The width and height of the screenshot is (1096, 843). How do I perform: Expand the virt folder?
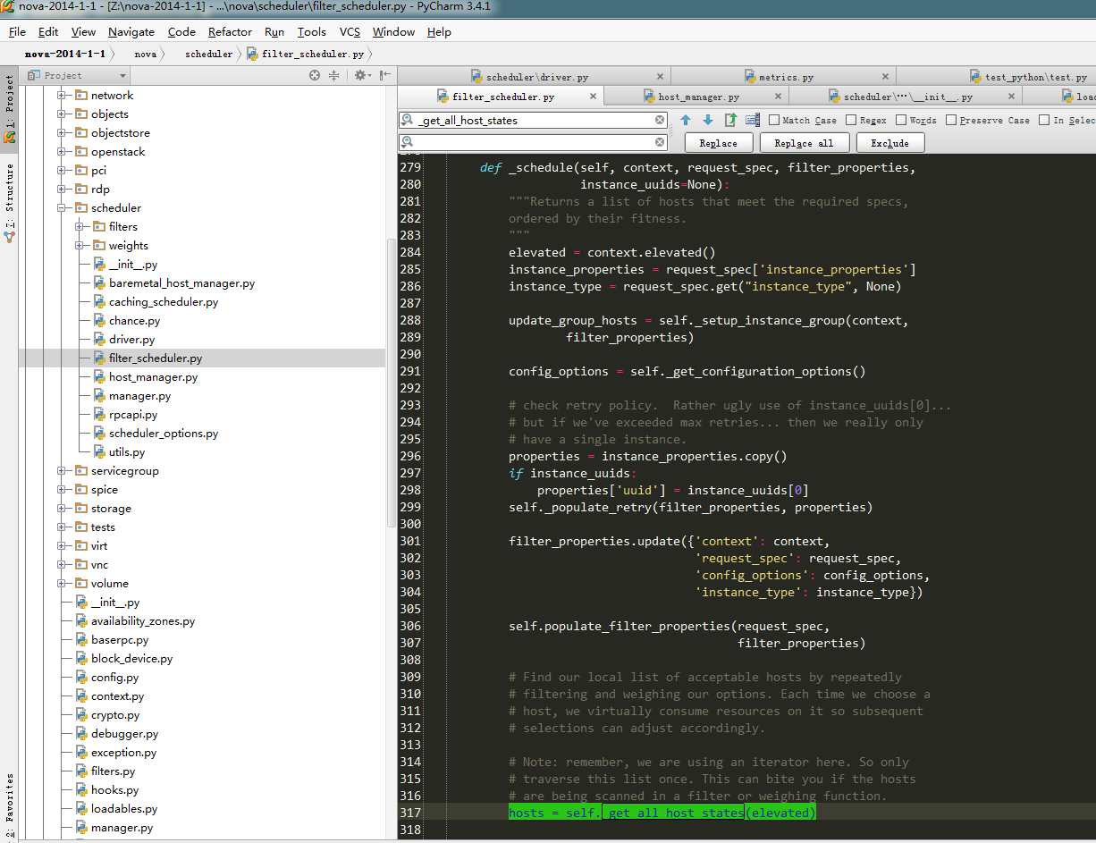[x=62, y=546]
